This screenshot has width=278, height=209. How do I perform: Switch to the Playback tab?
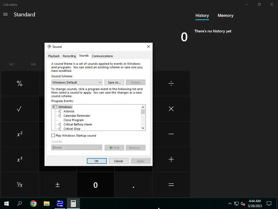tap(54, 56)
